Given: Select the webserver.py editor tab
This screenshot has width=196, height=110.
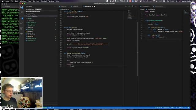Looking at the screenshot, I should [x=89, y=6].
